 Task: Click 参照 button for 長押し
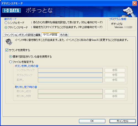pos(115,80)
